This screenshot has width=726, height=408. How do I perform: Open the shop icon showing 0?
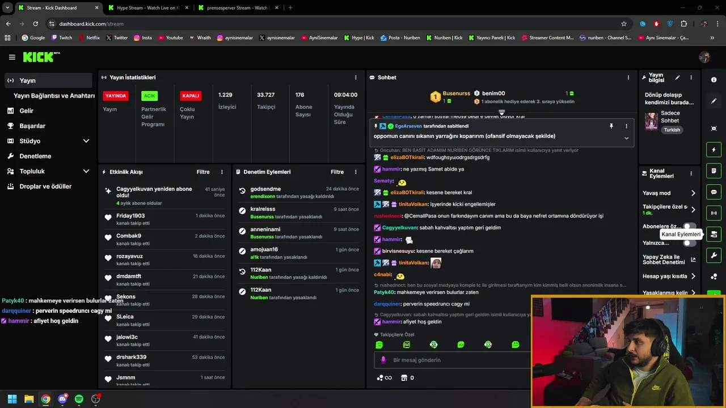pos(407,378)
